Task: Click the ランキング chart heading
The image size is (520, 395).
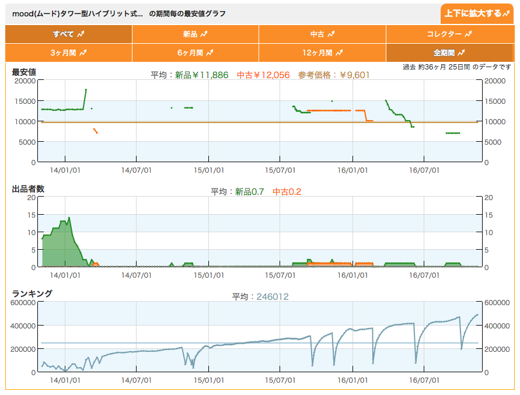Action: 32,293
